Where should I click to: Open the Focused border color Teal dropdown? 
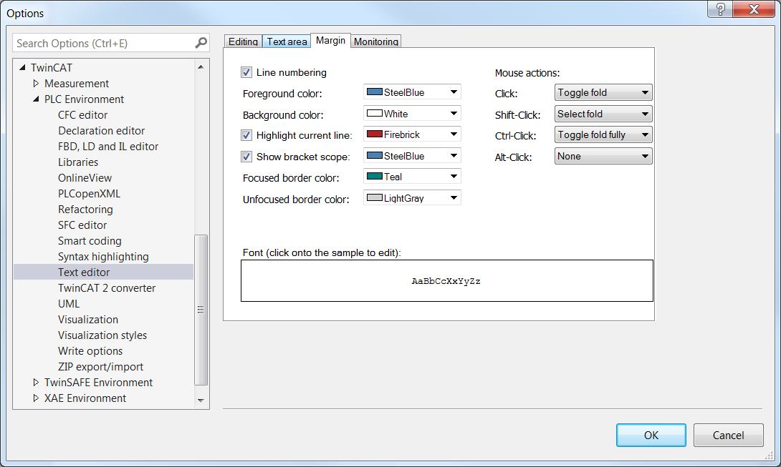point(412,177)
